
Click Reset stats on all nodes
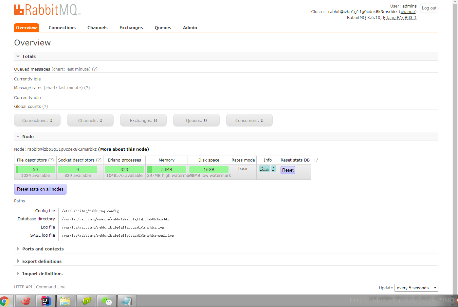[x=40, y=189]
